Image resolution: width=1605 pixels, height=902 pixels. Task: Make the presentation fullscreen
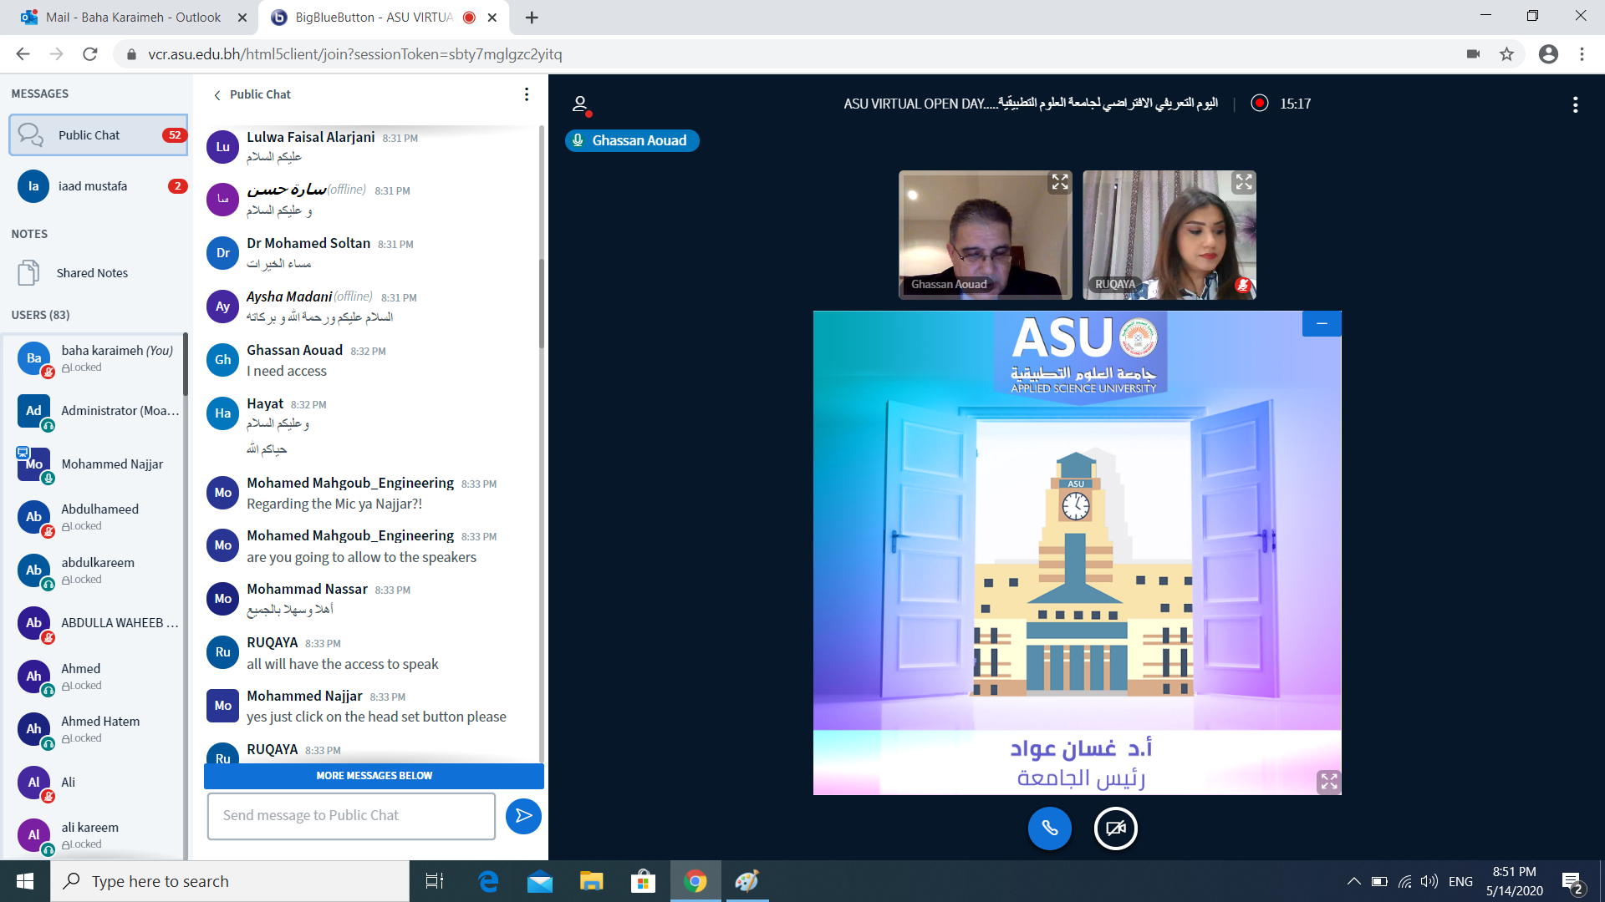click(x=1328, y=782)
